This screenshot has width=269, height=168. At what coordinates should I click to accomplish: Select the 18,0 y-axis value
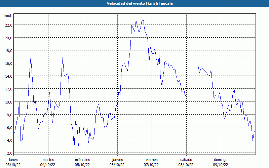9,51
